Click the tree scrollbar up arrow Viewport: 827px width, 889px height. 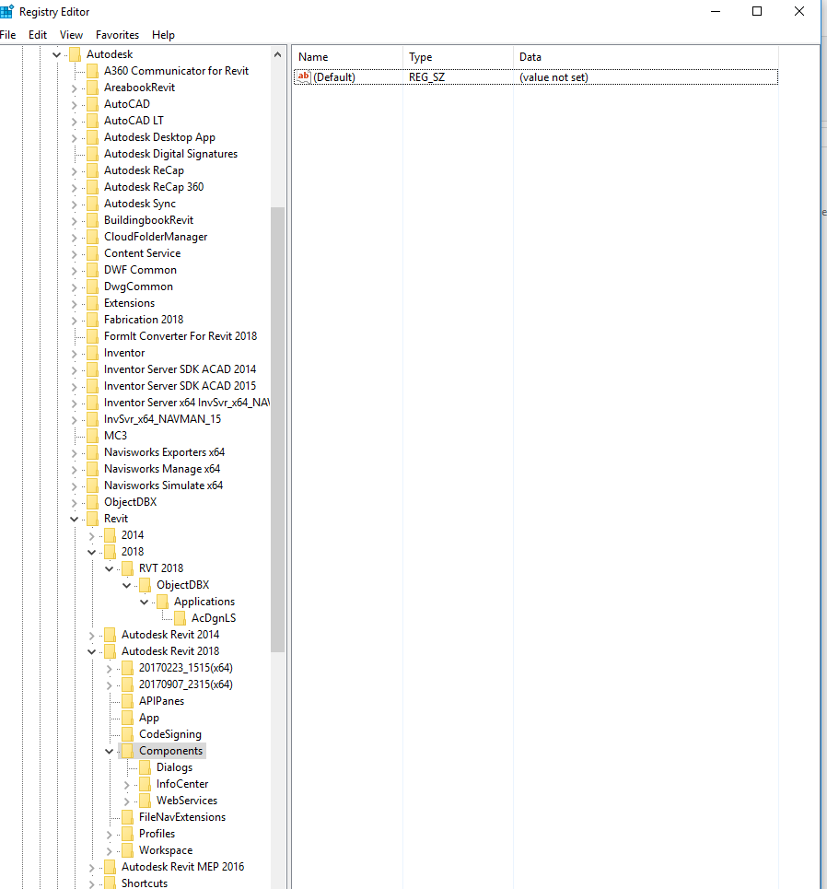click(x=277, y=55)
